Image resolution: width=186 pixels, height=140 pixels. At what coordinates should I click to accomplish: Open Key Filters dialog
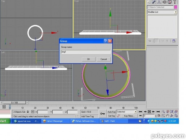pos(129,116)
